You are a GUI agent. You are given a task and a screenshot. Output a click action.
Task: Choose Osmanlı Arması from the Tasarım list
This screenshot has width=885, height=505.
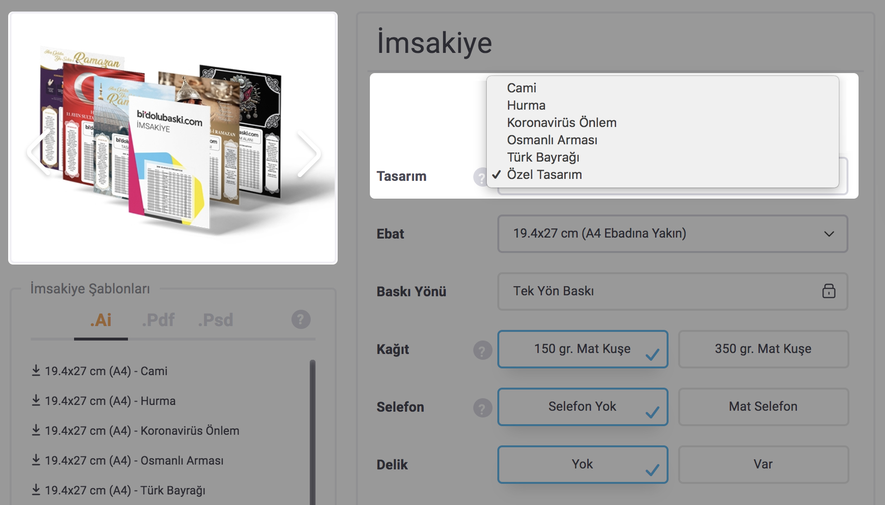tap(663, 140)
